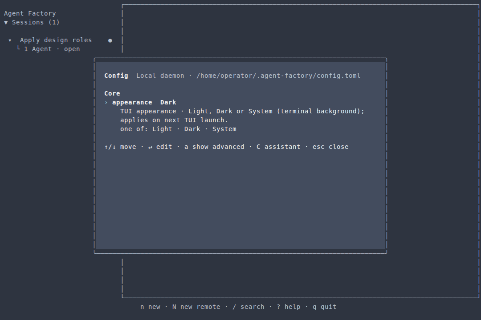This screenshot has height=320, width=481.
Task: Click the status dot beside Apply design roles
Action: [x=110, y=40]
